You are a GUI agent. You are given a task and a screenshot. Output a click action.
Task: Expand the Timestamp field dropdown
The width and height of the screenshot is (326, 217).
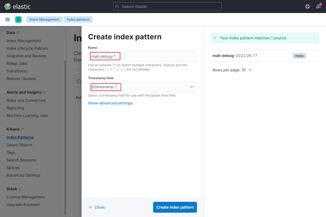click(143, 87)
